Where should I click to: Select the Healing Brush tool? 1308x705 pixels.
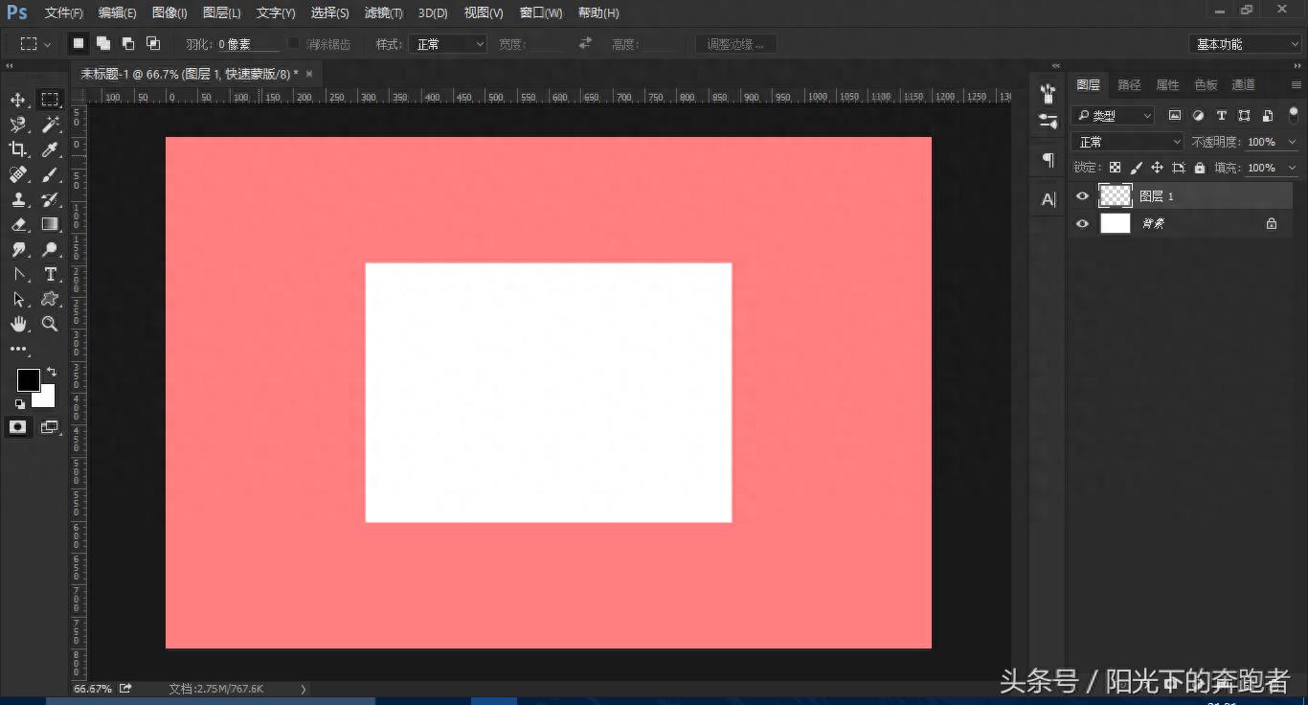click(x=18, y=174)
